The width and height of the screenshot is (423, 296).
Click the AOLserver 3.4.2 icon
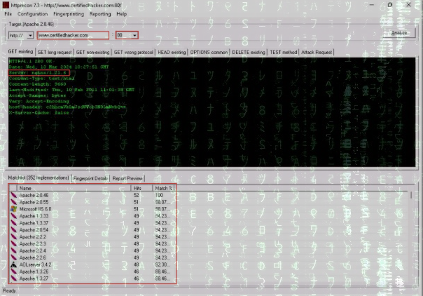pyautogui.click(x=13, y=264)
